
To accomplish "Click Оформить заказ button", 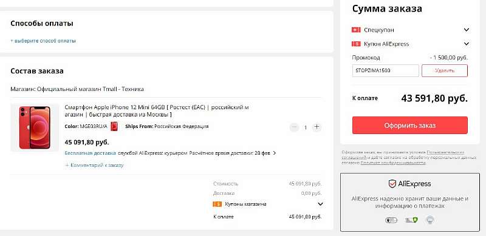I will click(x=409, y=126).
